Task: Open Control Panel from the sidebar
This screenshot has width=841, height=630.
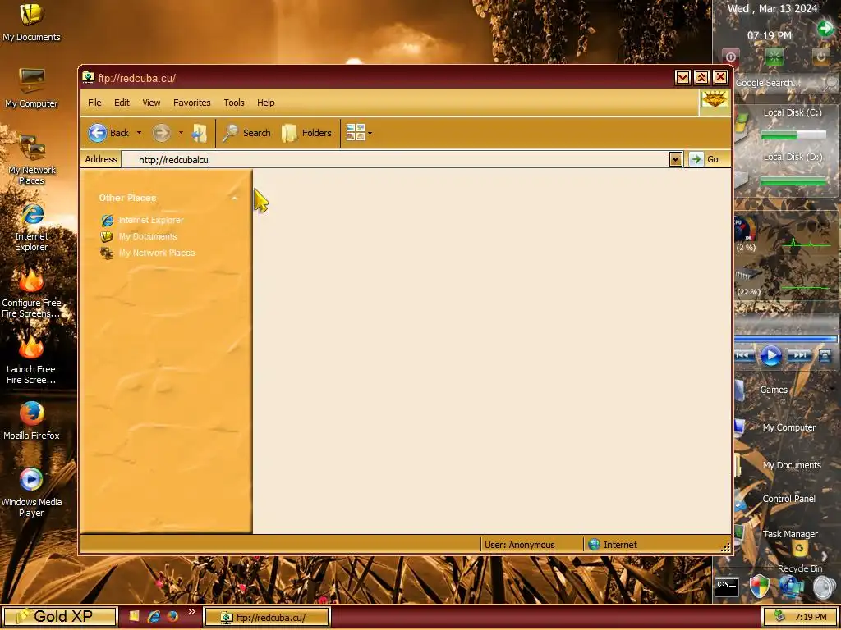Action: click(x=788, y=499)
